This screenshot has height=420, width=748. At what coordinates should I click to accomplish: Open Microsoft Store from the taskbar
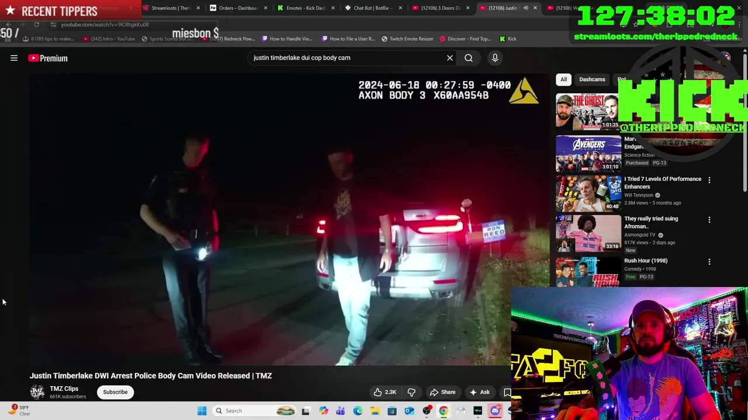[x=392, y=411]
